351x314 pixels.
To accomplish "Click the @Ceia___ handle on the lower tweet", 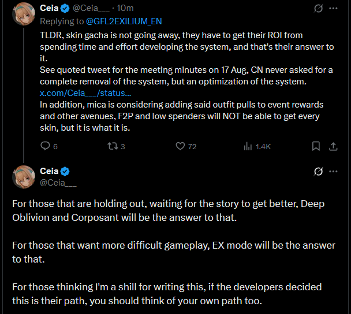I will point(58,183).
